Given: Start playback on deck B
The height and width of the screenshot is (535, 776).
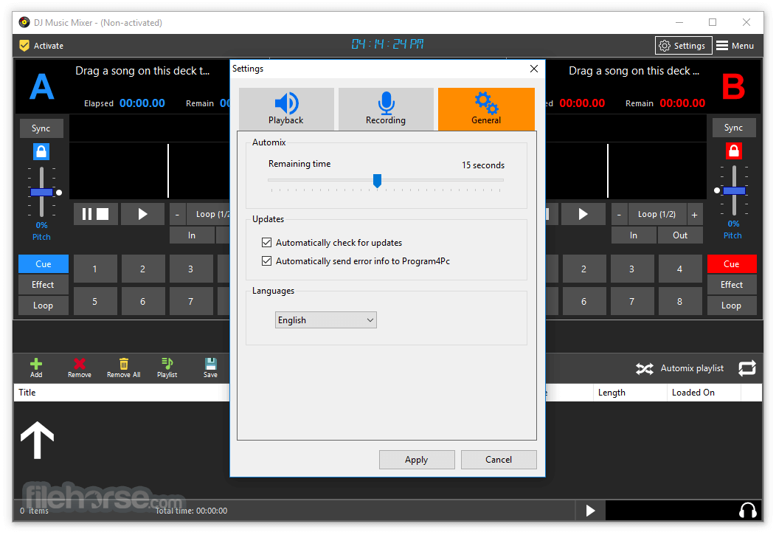Looking at the screenshot, I should [x=583, y=214].
